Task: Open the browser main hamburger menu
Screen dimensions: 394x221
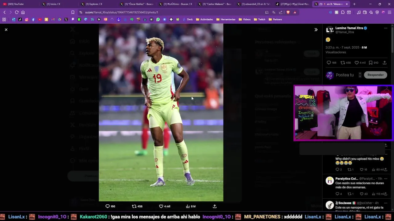Action: click(389, 12)
